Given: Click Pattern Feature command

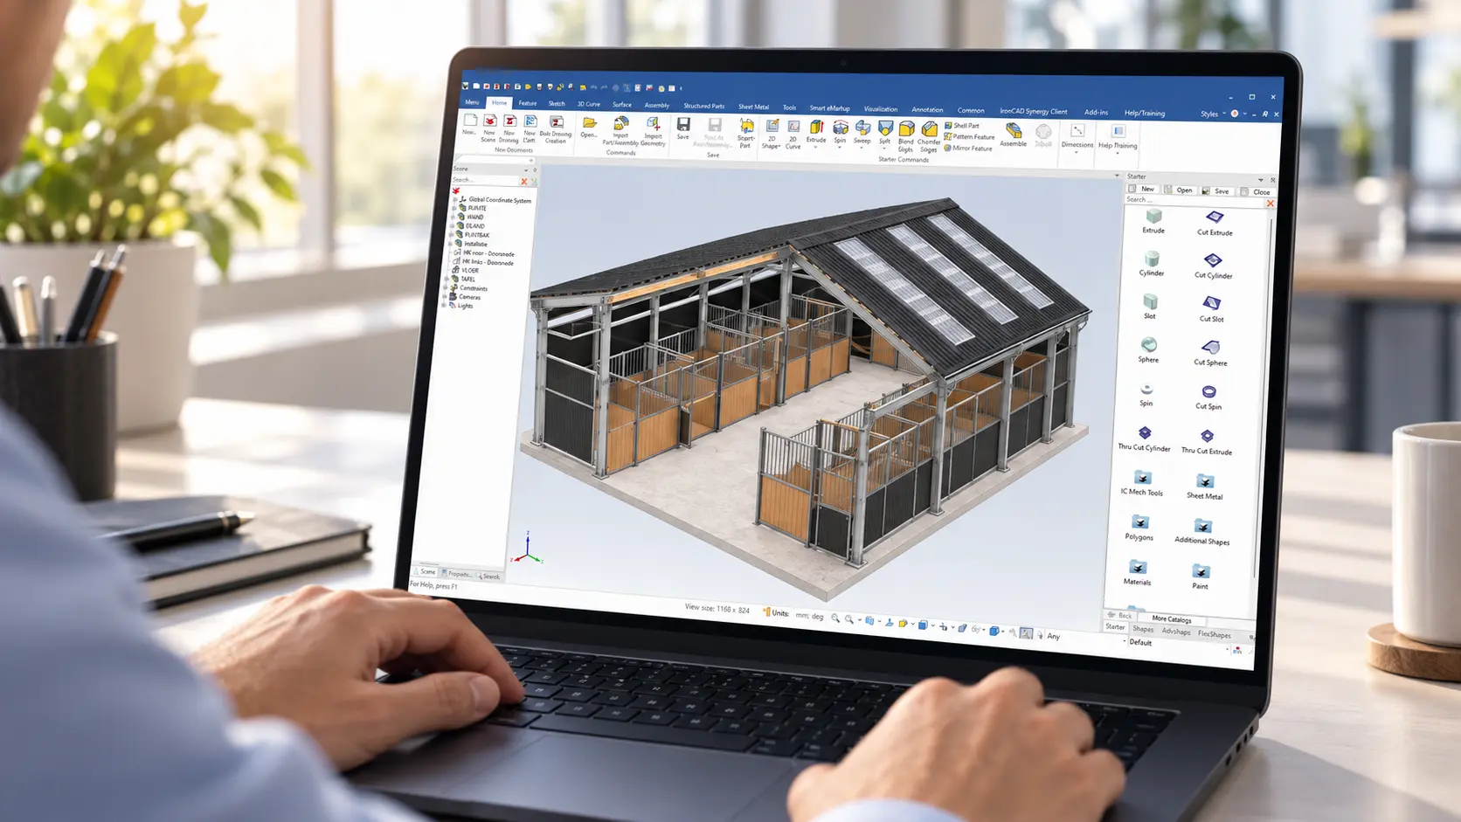Looking at the screenshot, I should 969,137.
